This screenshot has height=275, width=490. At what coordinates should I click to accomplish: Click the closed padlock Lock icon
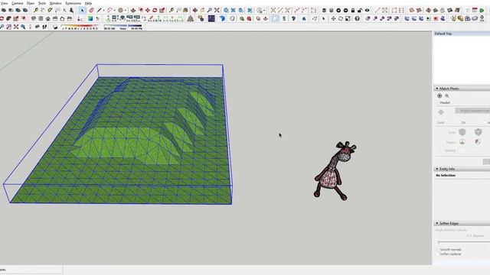[x=353, y=10]
